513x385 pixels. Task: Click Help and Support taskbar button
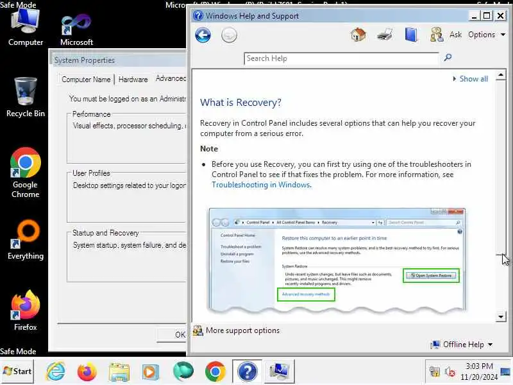tap(248, 372)
